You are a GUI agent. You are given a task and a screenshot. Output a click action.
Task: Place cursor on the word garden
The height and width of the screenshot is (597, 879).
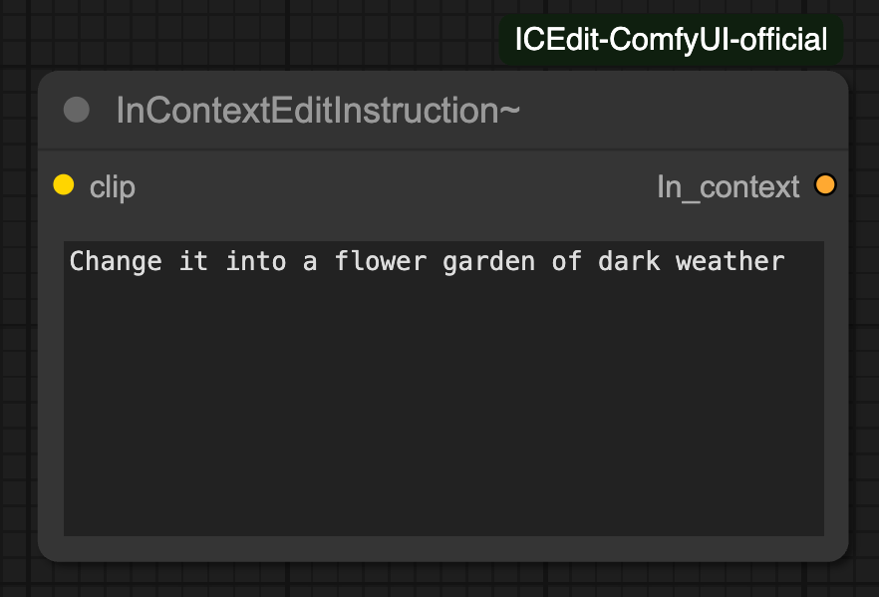pos(488,262)
